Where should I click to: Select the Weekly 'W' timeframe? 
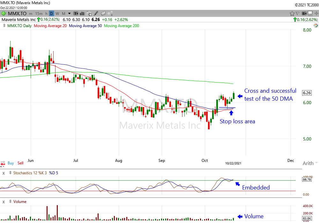click(x=57, y=14)
